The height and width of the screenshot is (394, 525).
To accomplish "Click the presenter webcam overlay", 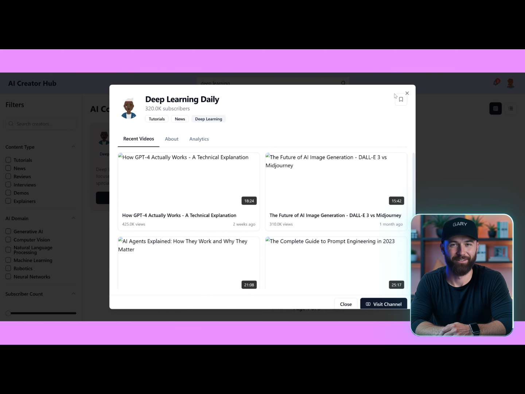I will (462, 275).
